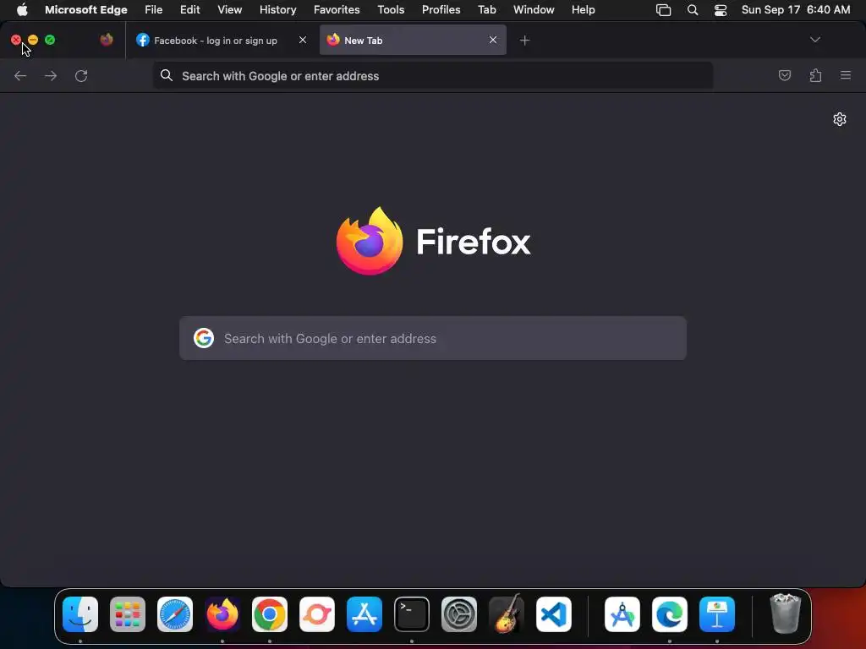The height and width of the screenshot is (649, 866).
Task: Open the App Store from Dock
Action: coord(364,614)
